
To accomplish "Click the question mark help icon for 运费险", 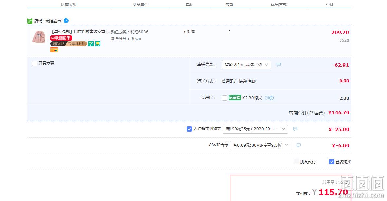I will 271,98.
